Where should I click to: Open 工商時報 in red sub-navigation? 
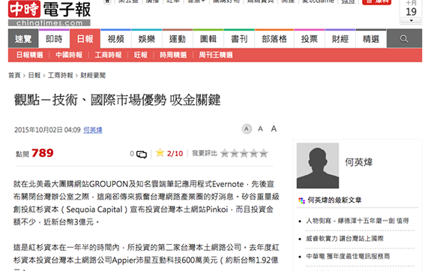[108, 55]
